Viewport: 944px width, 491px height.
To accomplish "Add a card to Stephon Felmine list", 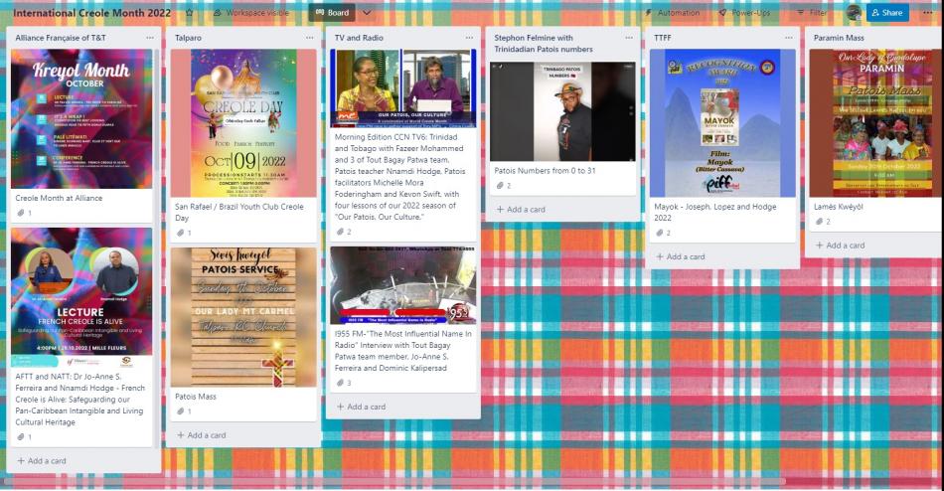I will pos(521,209).
